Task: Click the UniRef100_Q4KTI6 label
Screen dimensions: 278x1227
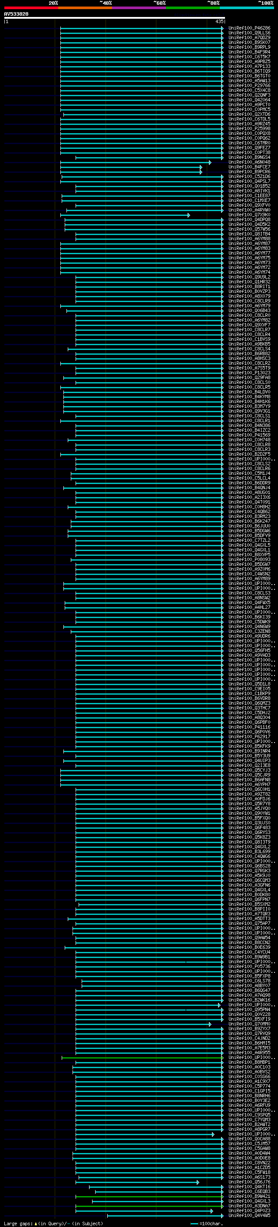Action: point(249,1187)
